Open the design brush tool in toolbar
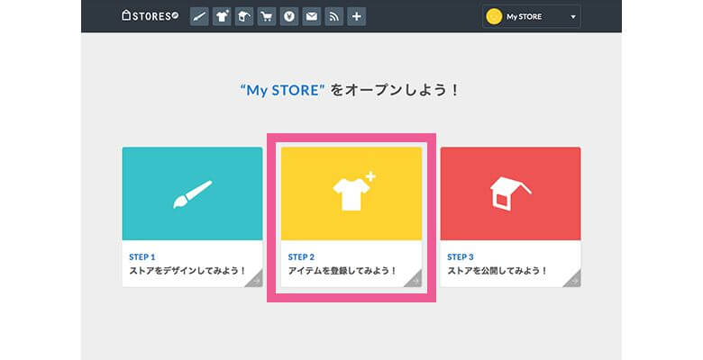The height and width of the screenshot is (360, 703). 199,16
